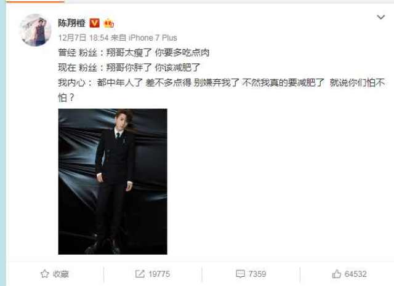Open reposts via the 19775 count

pos(159,274)
